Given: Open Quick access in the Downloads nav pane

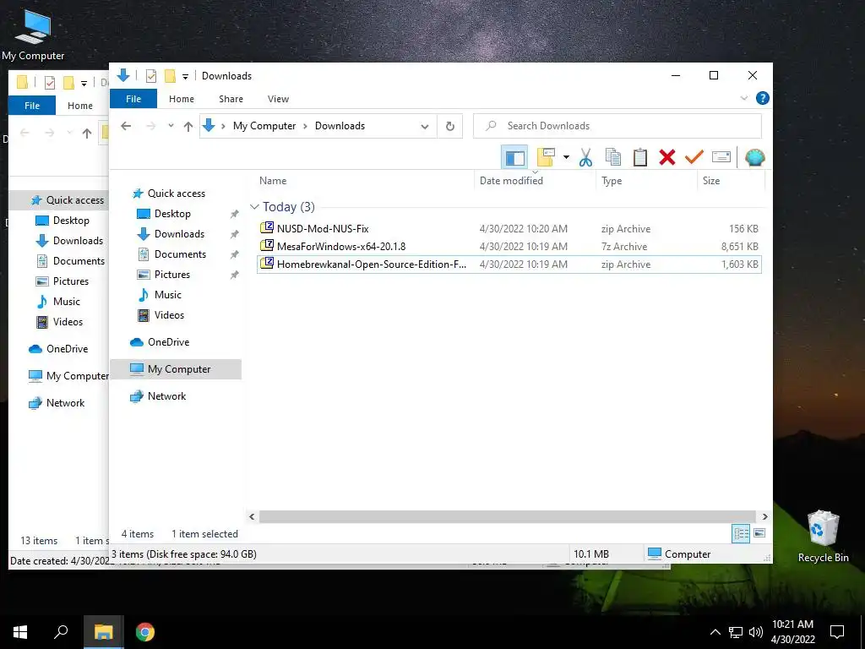Looking at the screenshot, I should [x=176, y=194].
